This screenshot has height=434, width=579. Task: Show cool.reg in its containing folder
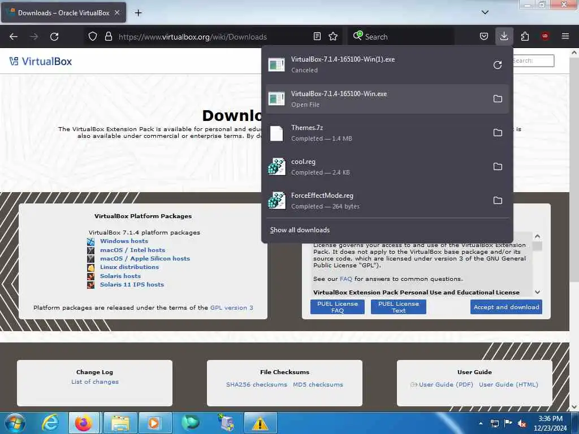(x=498, y=167)
